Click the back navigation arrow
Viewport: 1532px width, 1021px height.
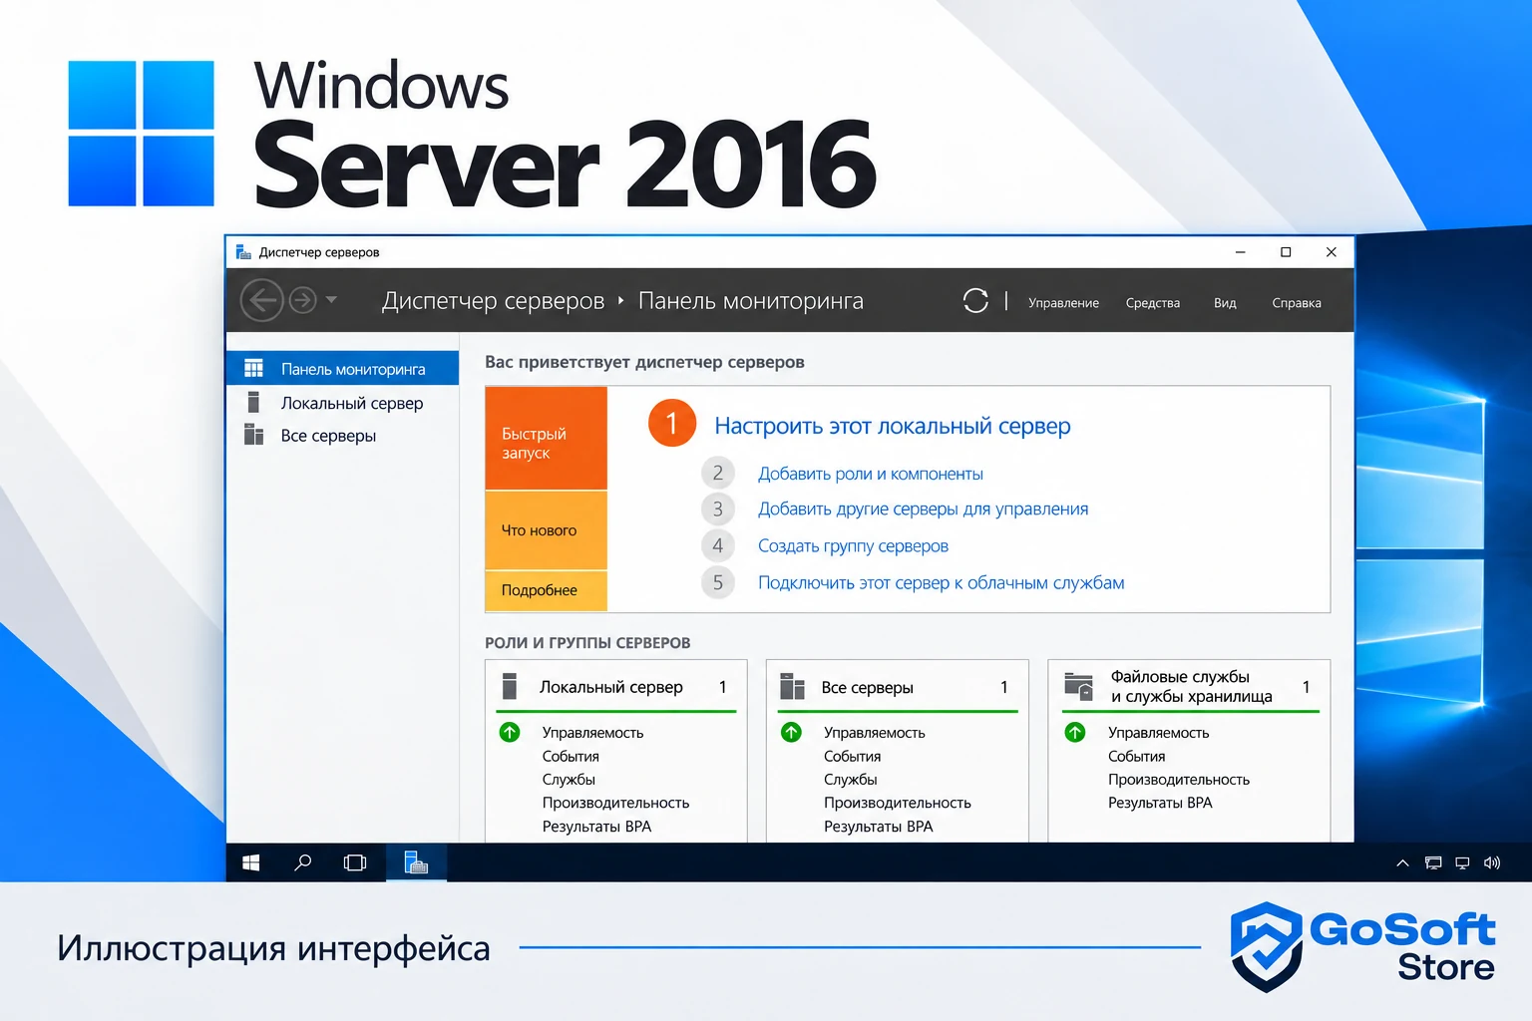(261, 299)
